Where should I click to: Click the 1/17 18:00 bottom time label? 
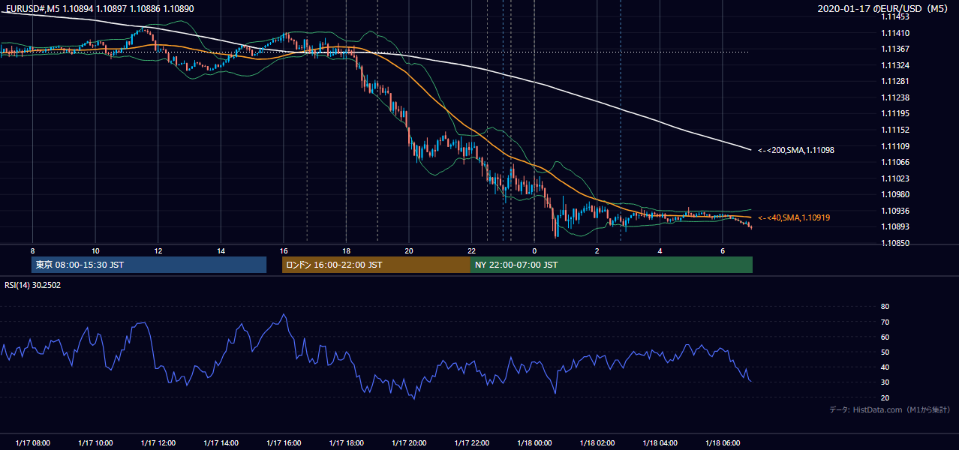346,443
